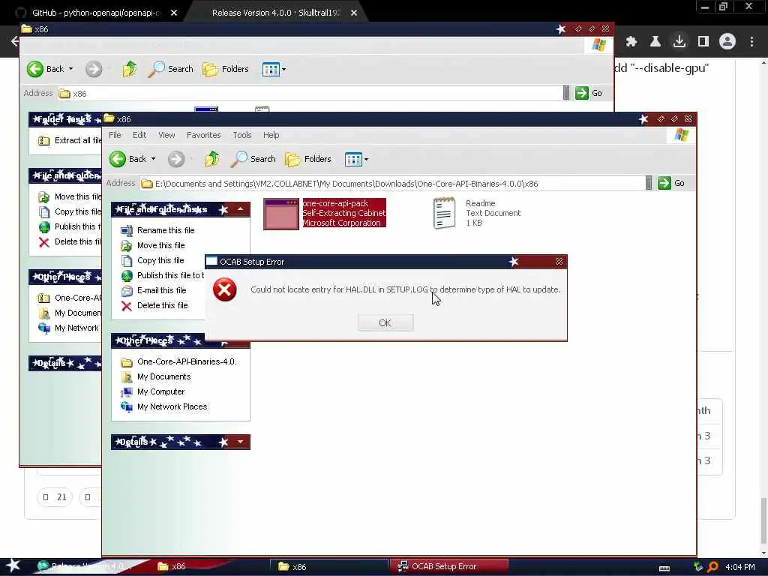Close the OCAB Setup Error dialog
The image size is (768, 576).
click(x=559, y=262)
